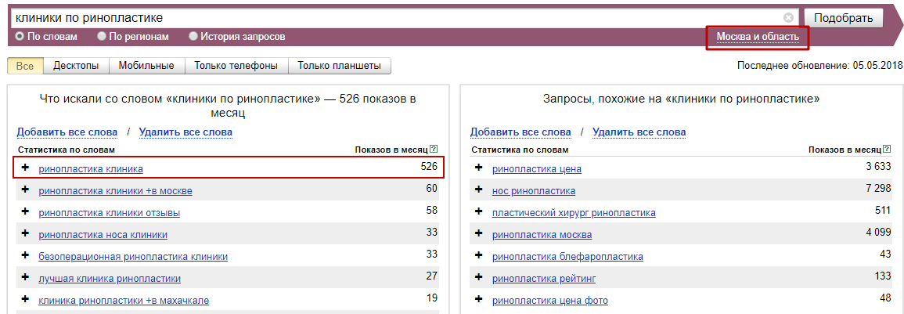Screen dimensions: 904x314
Task: Open the 'ринопластика рейтинг' keyword link
Action: tap(544, 279)
